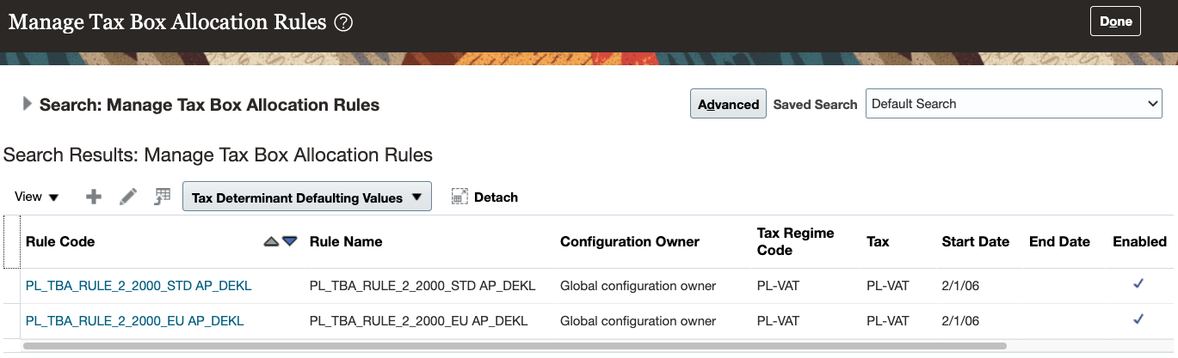Click the Configuration Owner column header
The width and height of the screenshot is (1178, 358).
click(x=630, y=242)
